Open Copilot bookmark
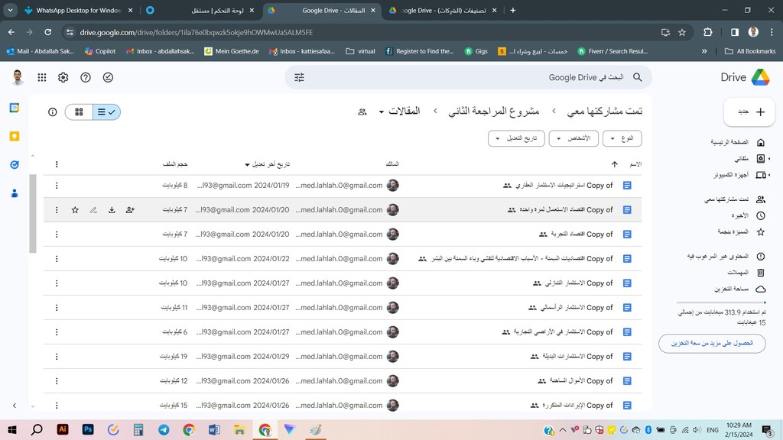 pyautogui.click(x=100, y=51)
